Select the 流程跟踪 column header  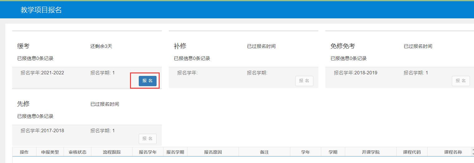click(x=112, y=152)
